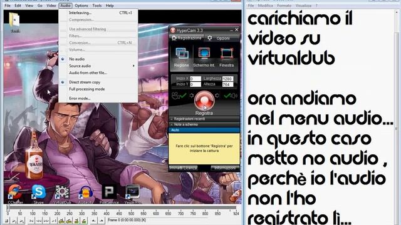Click the play input button in VirtualDub
The width and height of the screenshot is (401, 225).
coord(14,221)
